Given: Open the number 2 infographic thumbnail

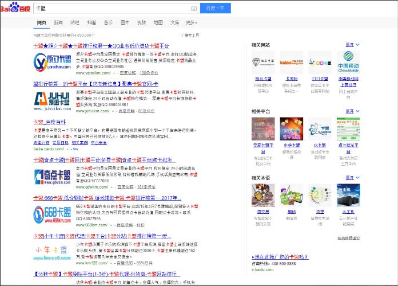Looking at the screenshot, I should click(320, 195).
